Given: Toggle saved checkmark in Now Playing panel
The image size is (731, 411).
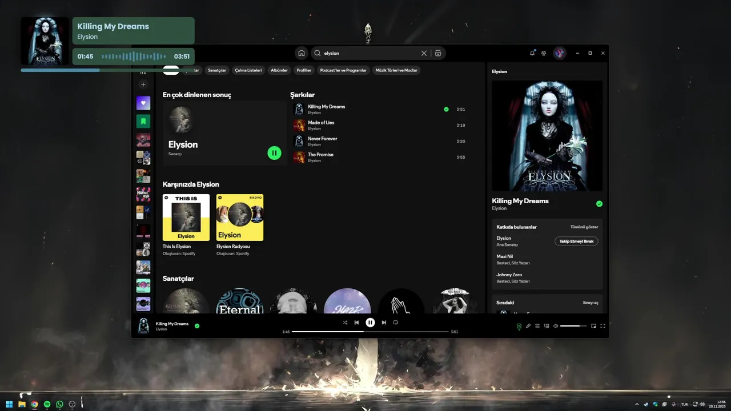Looking at the screenshot, I should point(599,204).
